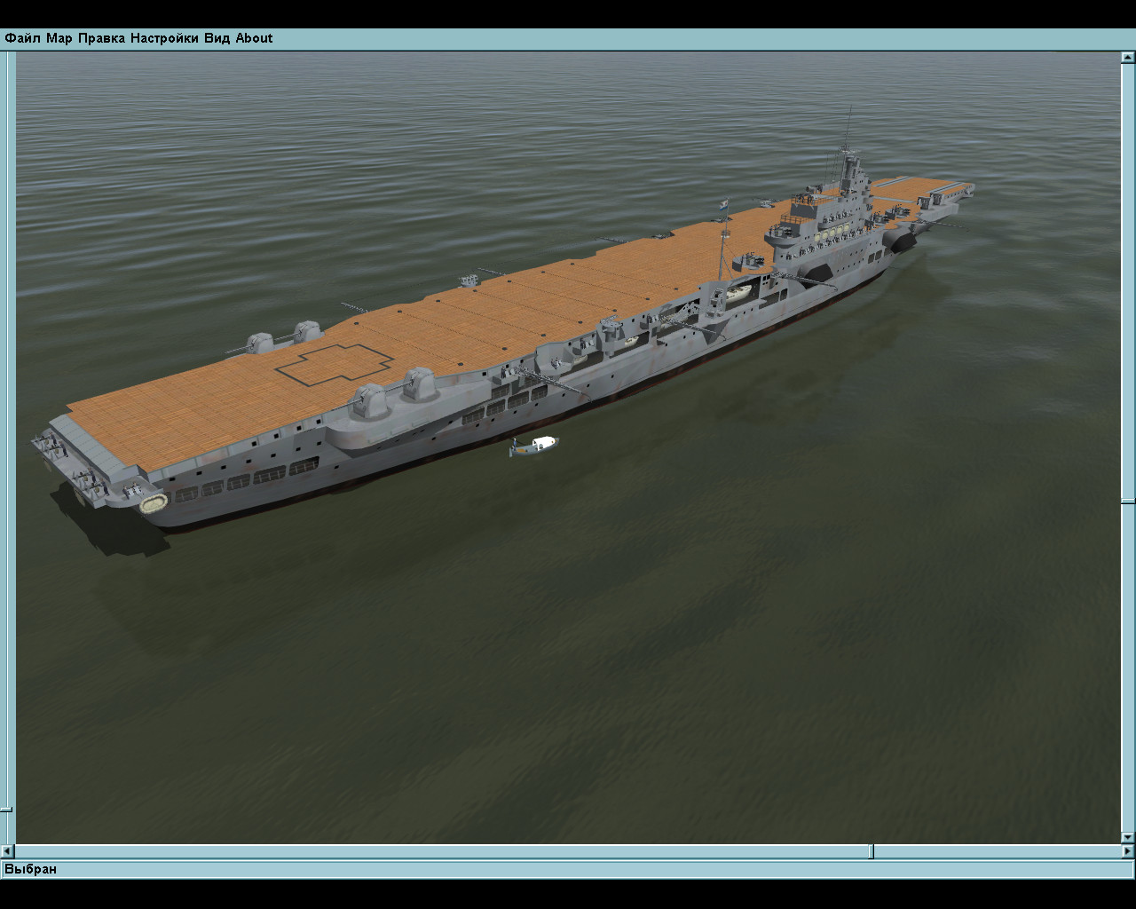Select the small white boat beside the carrier
Screen dimensions: 1136x909
[x=533, y=446]
